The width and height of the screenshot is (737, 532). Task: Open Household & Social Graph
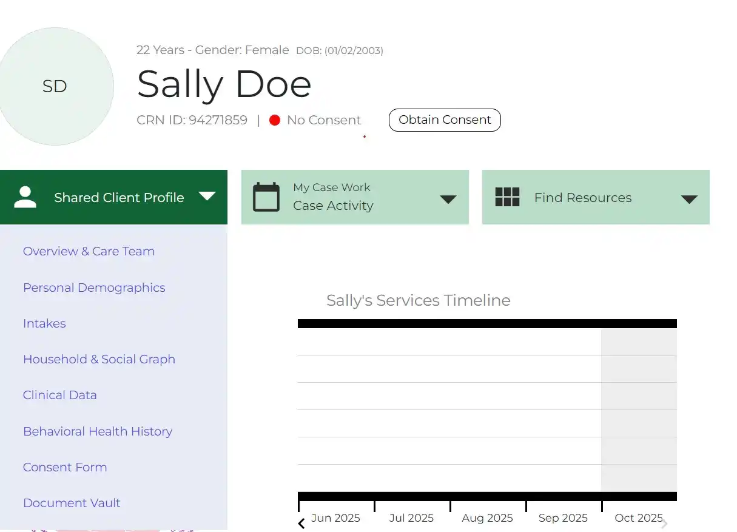coord(99,359)
